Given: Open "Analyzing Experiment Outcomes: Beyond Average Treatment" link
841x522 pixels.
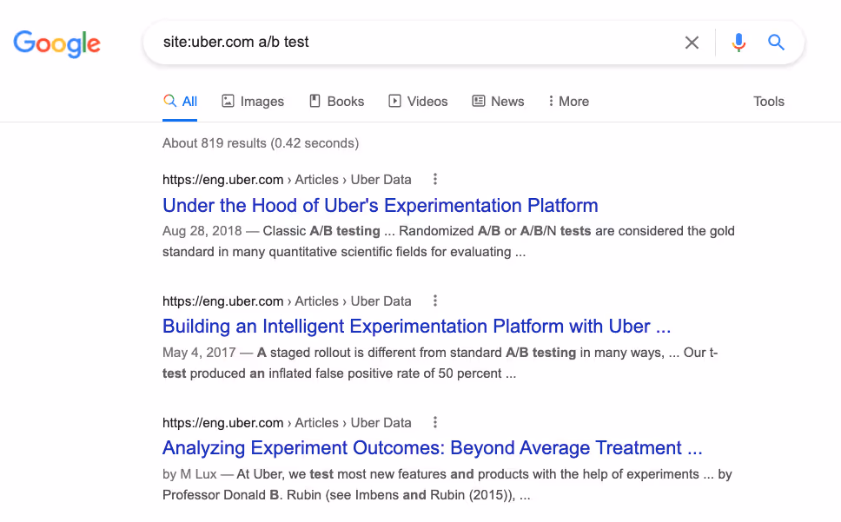Looking at the screenshot, I should 433,447.
